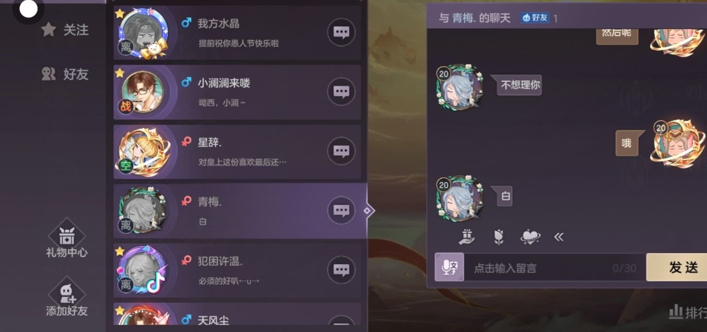Open chat bubble icon for 犯困许温.
Screen dimensions: 707x332
tap(341, 270)
